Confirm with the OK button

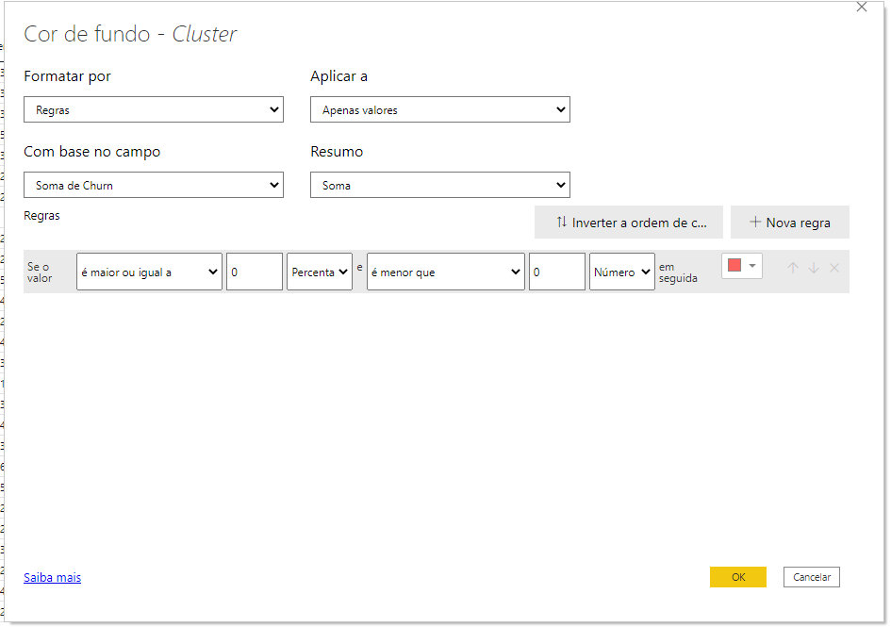(737, 577)
